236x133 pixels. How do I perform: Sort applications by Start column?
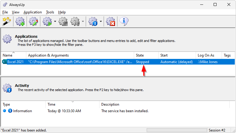177,55
